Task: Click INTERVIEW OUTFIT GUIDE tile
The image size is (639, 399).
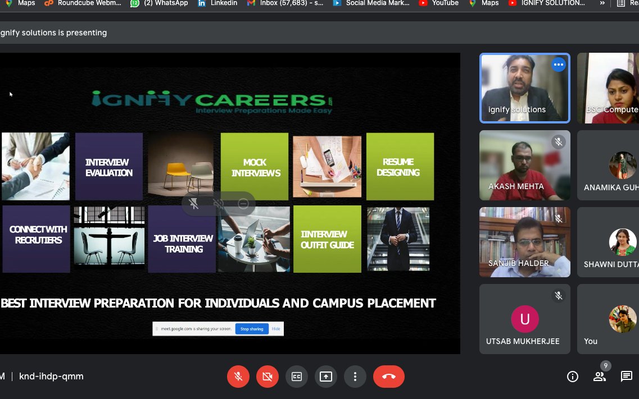Action: (x=327, y=239)
